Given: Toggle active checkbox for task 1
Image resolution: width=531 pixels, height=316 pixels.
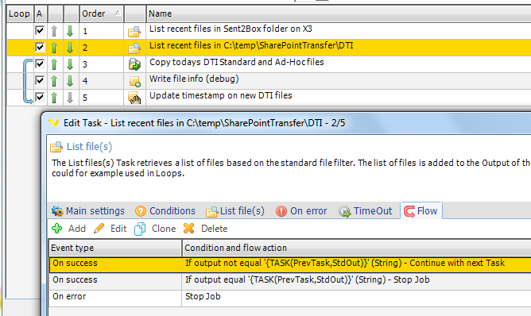Looking at the screenshot, I should pyautogui.click(x=40, y=30).
